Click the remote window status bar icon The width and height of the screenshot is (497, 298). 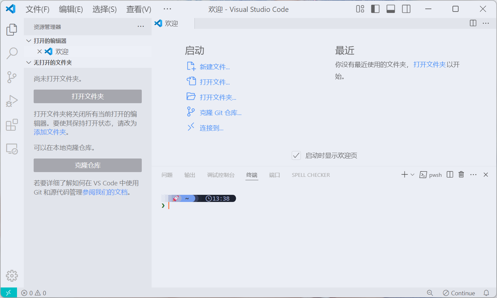point(8,293)
